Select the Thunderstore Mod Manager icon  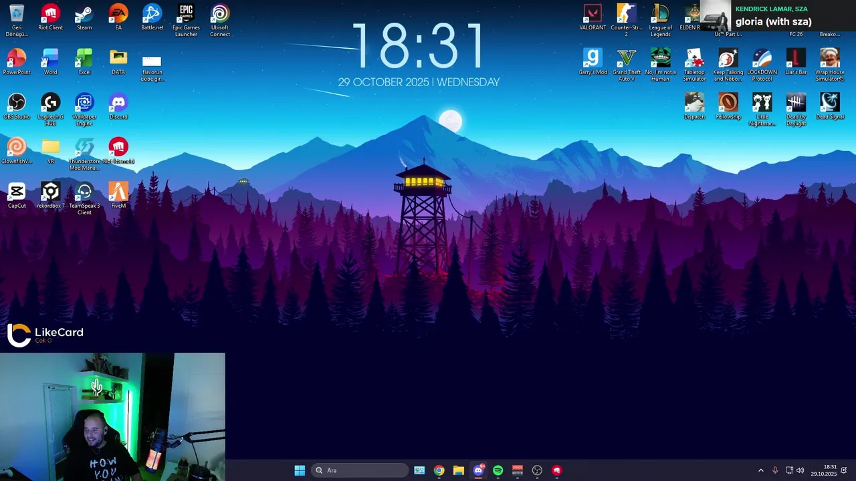pyautogui.click(x=84, y=154)
